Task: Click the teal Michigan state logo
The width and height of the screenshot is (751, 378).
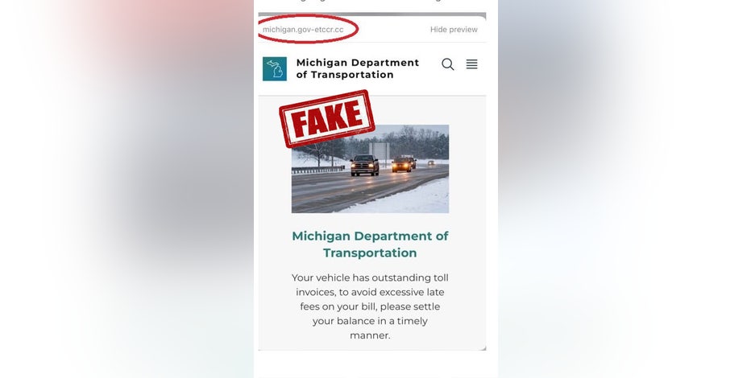Action: tap(275, 69)
